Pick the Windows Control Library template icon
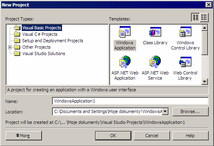 click(x=185, y=32)
